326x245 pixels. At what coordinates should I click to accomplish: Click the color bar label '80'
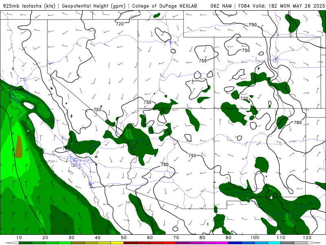(202, 238)
